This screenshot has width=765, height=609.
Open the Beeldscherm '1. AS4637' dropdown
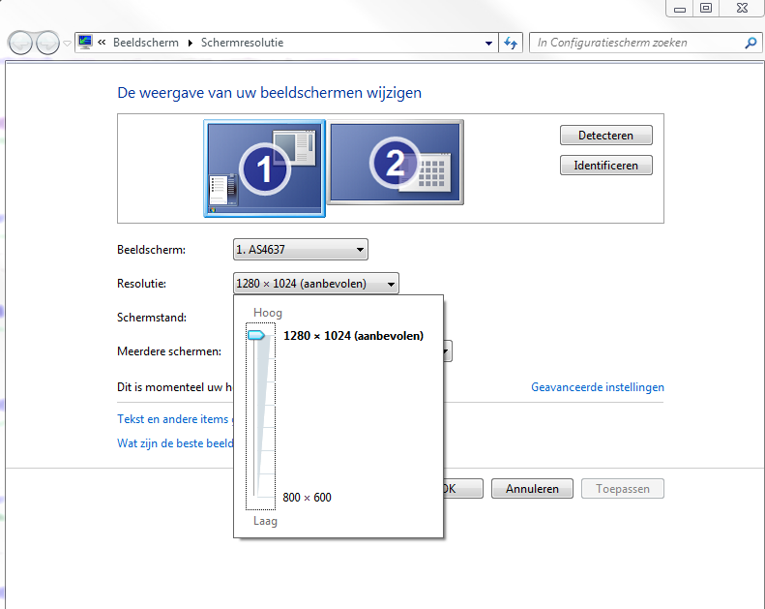tap(301, 250)
